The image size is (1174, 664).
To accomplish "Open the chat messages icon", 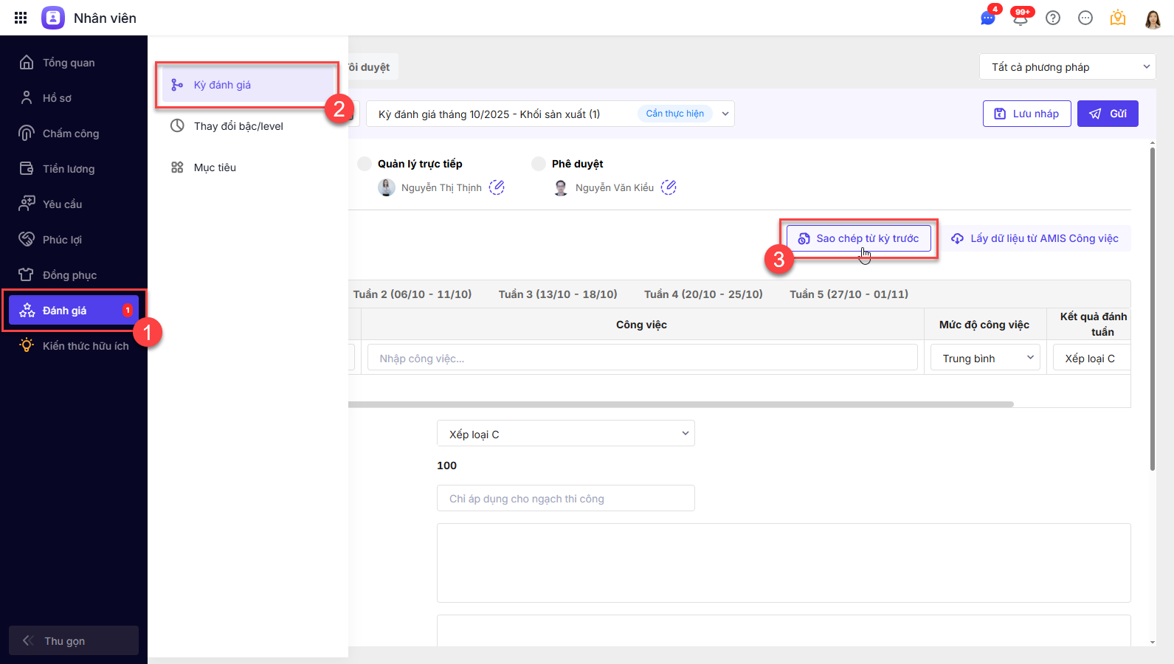I will (987, 18).
